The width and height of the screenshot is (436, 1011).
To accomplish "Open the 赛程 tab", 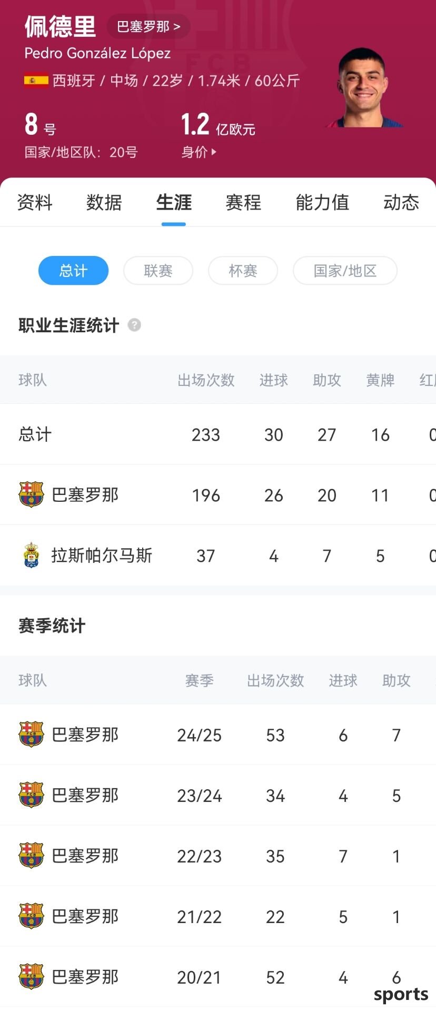I will [243, 202].
